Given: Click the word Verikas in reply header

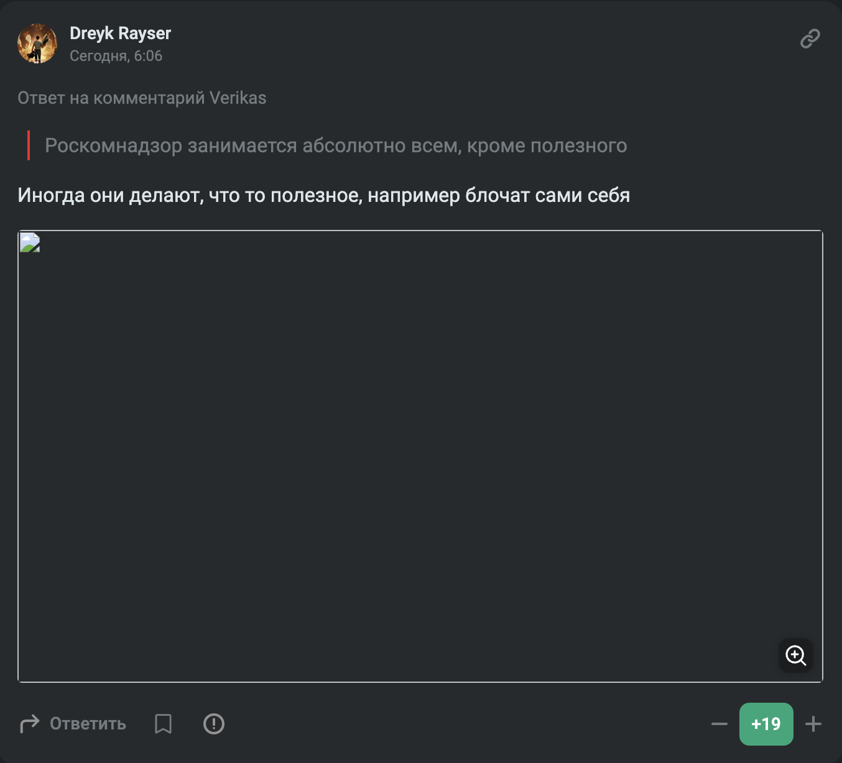Looking at the screenshot, I should point(238,98).
